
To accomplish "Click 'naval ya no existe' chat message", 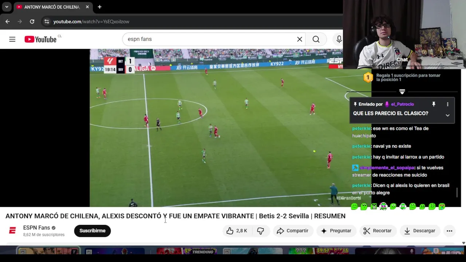I will [392, 146].
